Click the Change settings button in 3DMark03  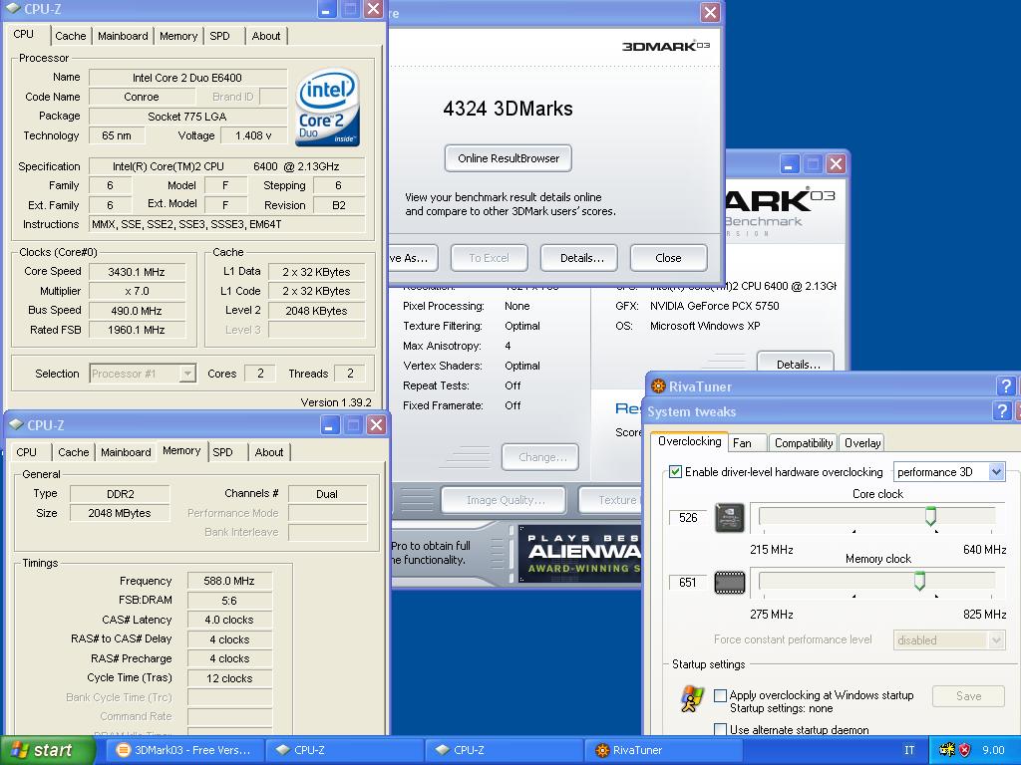(540, 456)
